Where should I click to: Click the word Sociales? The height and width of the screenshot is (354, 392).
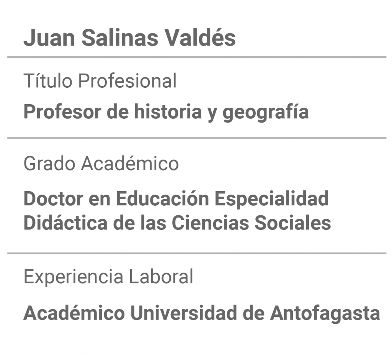pos(293,223)
